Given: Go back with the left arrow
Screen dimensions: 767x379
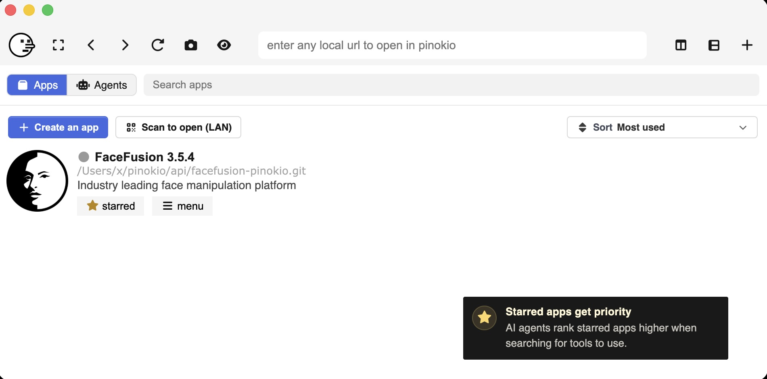Looking at the screenshot, I should (x=92, y=45).
